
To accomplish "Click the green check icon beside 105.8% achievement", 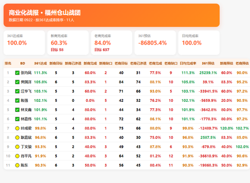I will (17, 82).
